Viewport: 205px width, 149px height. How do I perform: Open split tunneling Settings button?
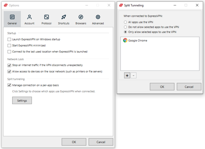[22, 100]
